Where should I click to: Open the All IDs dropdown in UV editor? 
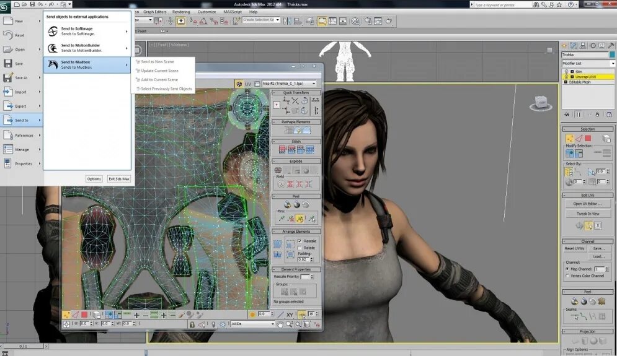tap(252, 324)
